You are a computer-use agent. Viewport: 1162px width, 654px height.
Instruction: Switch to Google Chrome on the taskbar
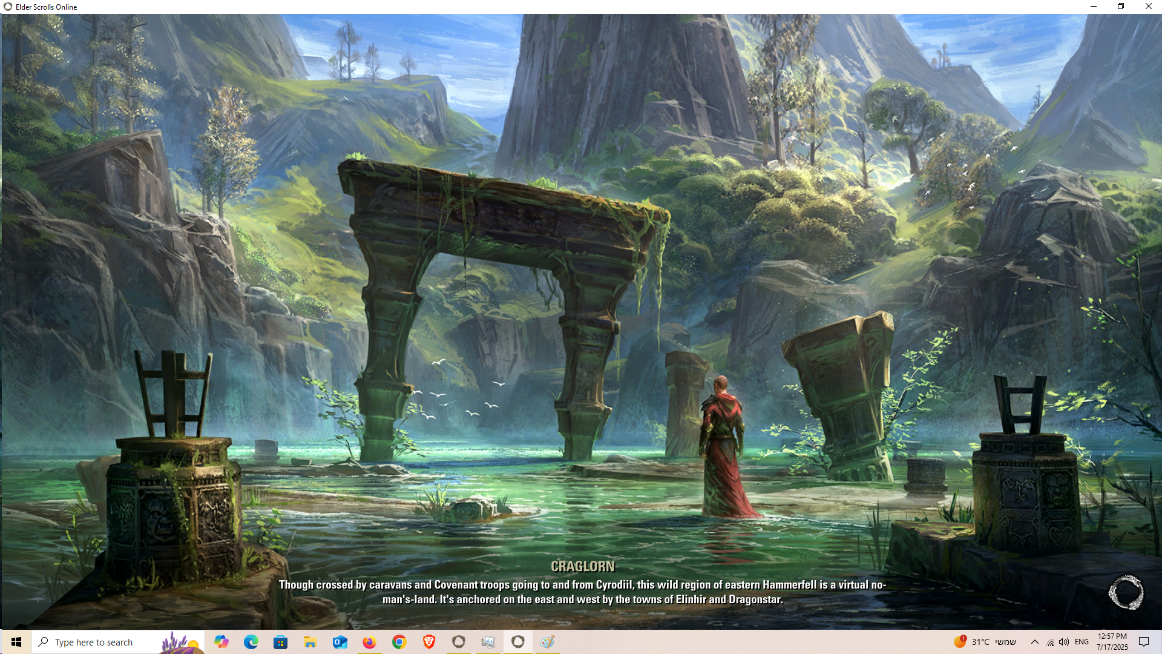point(399,642)
